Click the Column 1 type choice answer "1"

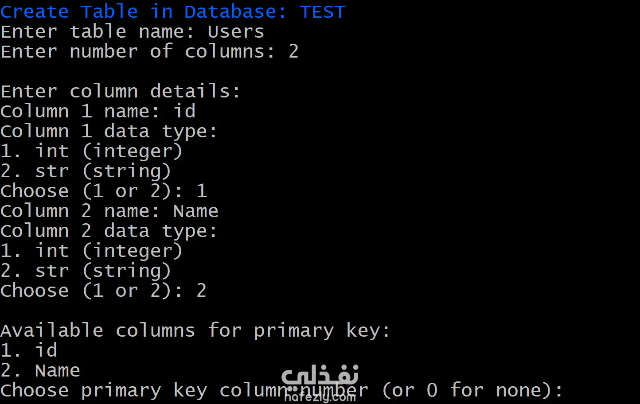point(202,191)
